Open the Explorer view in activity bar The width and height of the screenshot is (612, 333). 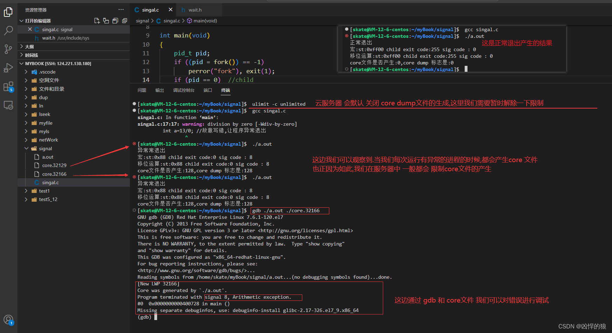pyautogui.click(x=8, y=12)
